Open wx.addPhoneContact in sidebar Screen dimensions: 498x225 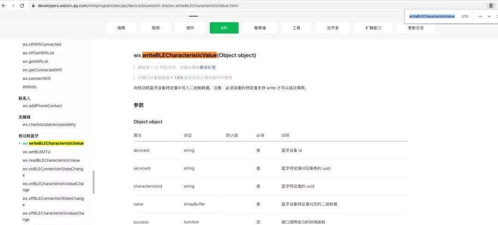click(42, 106)
